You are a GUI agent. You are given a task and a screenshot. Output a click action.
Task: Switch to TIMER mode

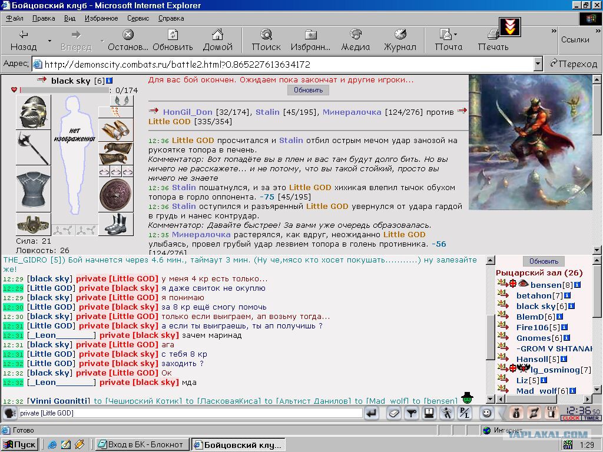tap(591, 418)
